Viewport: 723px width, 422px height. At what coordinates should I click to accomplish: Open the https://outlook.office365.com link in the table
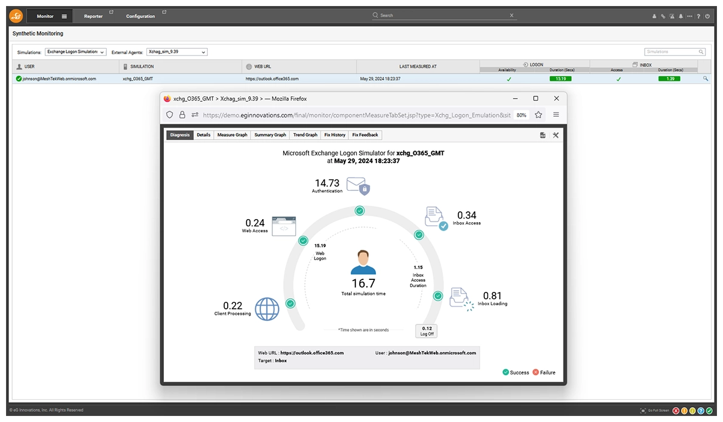[x=272, y=79]
